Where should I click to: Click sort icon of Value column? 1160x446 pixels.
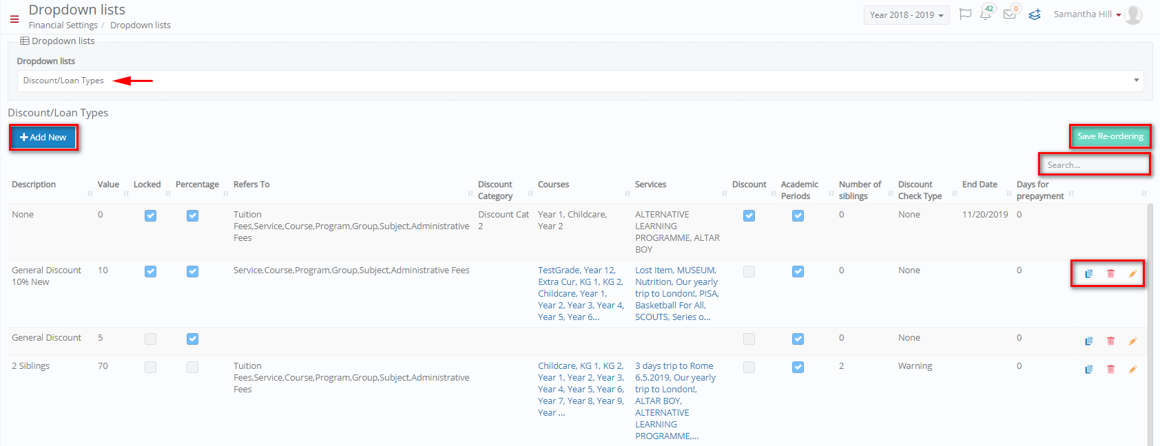coord(126,194)
